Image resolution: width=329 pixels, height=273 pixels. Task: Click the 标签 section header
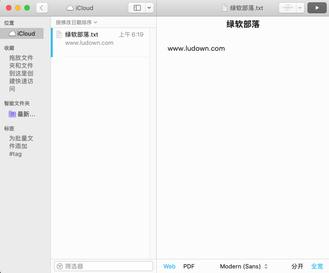(x=9, y=128)
